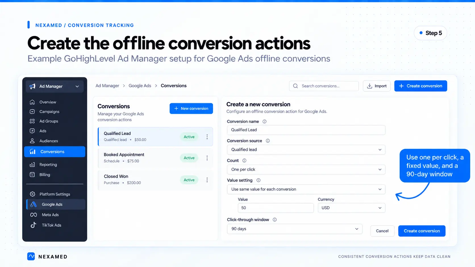Image resolution: width=475 pixels, height=267 pixels.
Task: Open the Click-through window 90 days dropdown
Action: tap(295, 229)
